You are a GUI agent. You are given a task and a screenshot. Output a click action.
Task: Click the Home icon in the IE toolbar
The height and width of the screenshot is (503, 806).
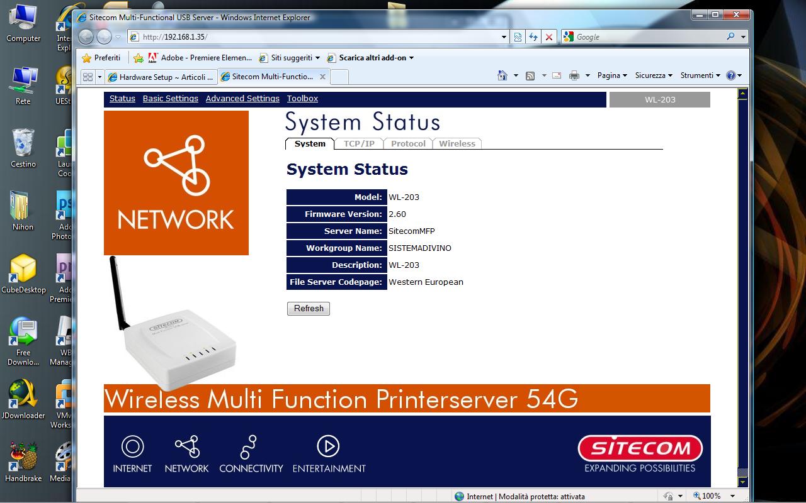tap(502, 75)
